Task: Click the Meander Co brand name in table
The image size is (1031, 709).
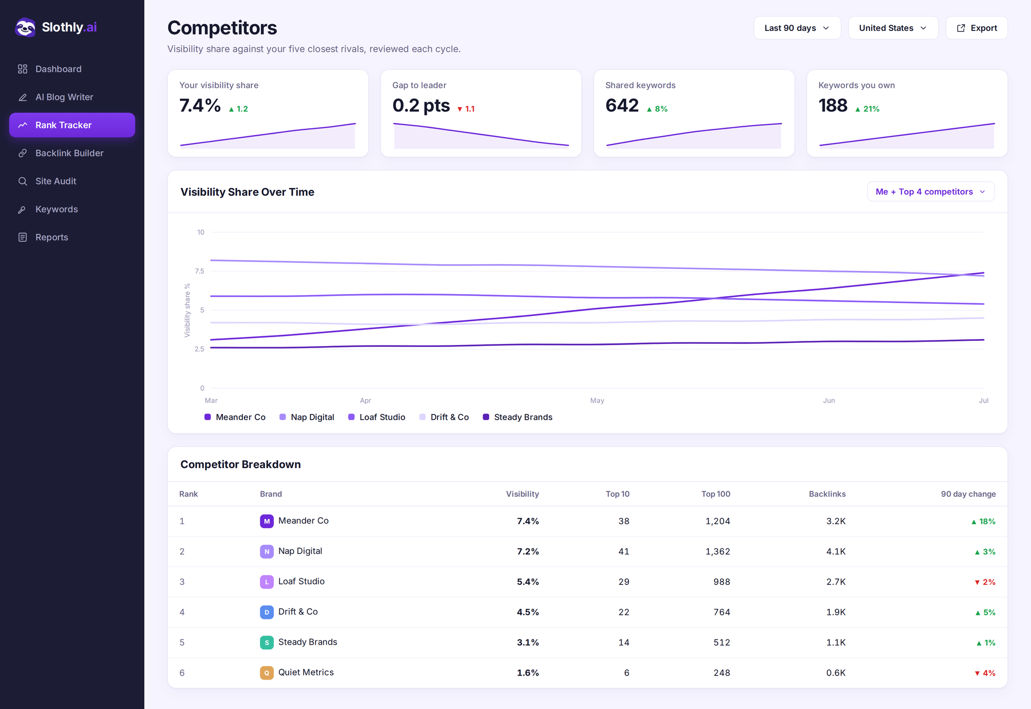Action: (303, 521)
